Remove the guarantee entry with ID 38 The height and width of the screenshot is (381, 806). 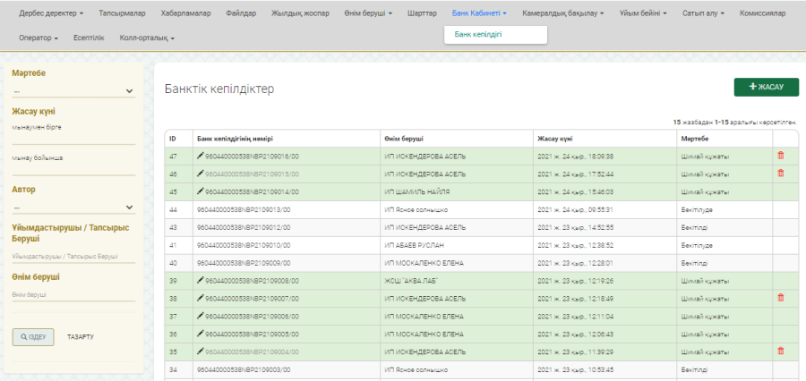pyautogui.click(x=780, y=298)
